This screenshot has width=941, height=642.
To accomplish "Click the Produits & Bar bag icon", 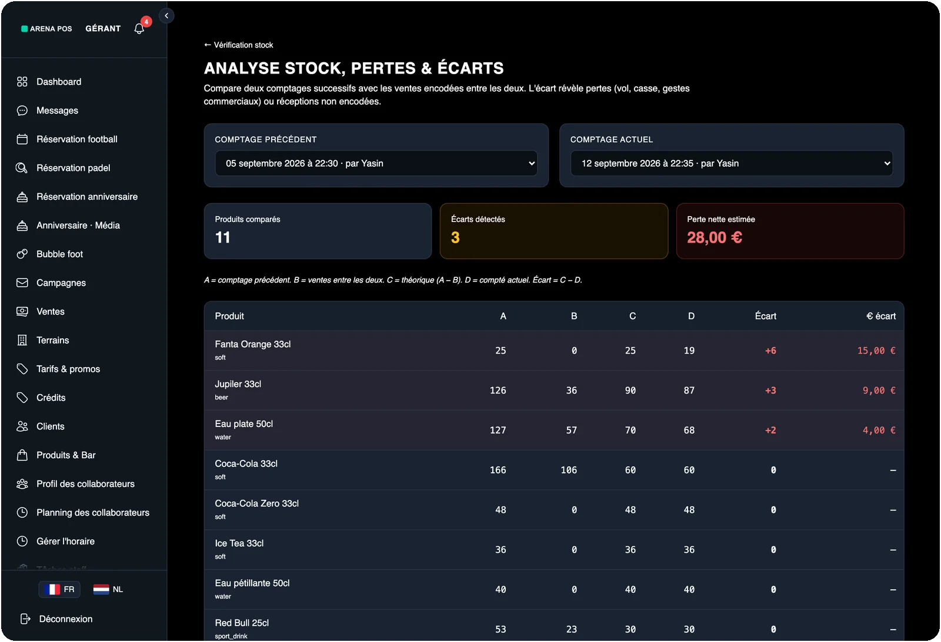I will pos(22,455).
